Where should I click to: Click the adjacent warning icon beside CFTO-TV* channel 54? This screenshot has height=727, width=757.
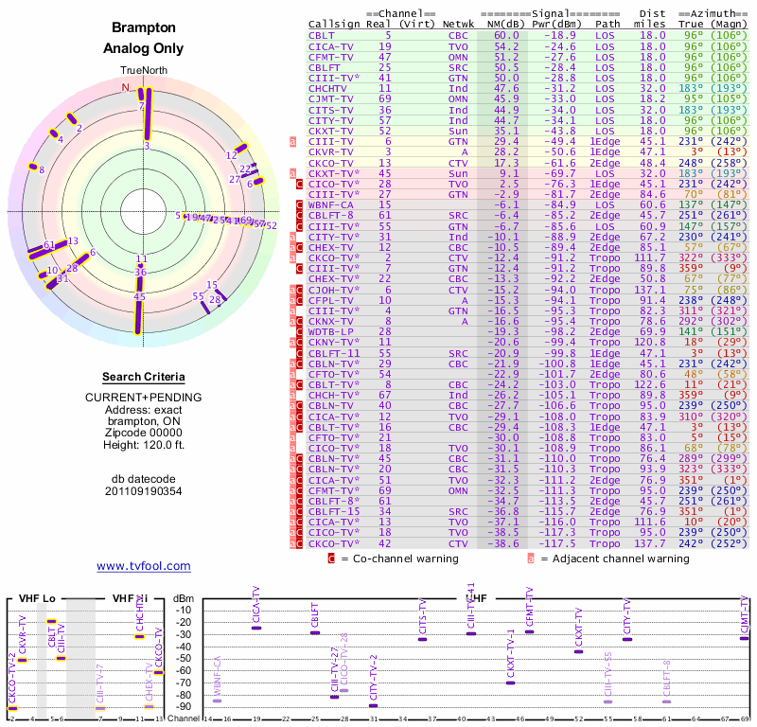pos(292,374)
